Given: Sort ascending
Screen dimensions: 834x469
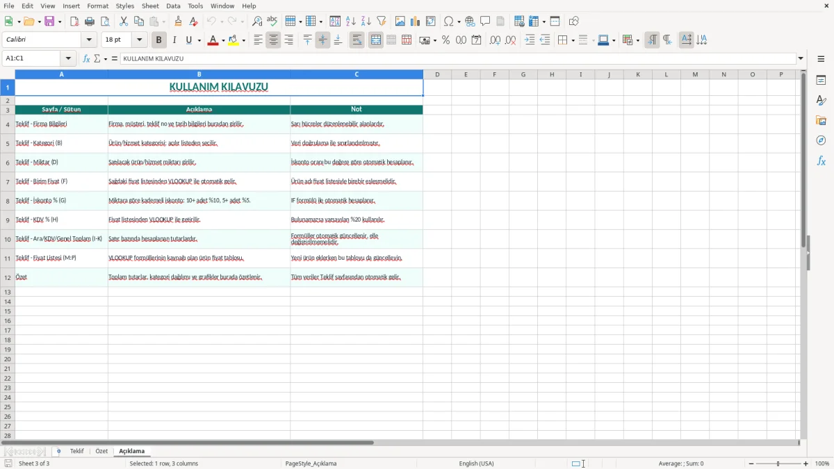Looking at the screenshot, I should pyautogui.click(x=351, y=22).
